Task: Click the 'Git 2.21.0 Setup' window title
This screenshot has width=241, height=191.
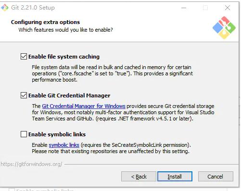Action: [33, 8]
